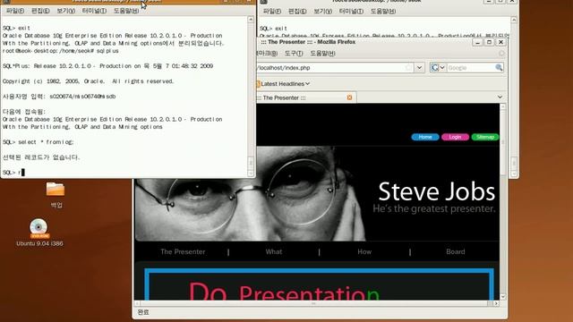The image size is (573, 322).
Task: Open 터미널 menu in left terminal
Action: pos(94,11)
